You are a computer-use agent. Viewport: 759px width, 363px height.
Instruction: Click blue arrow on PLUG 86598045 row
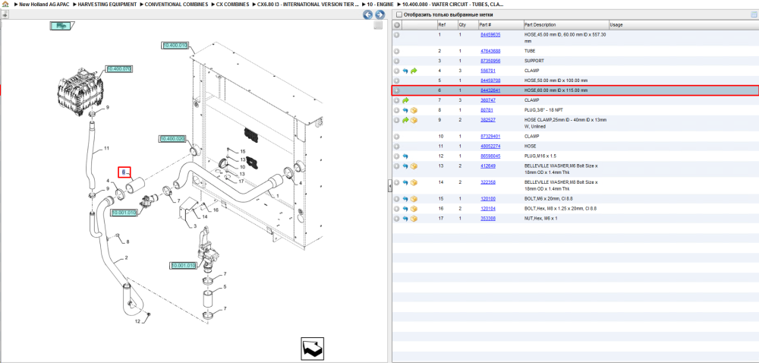coord(405,156)
